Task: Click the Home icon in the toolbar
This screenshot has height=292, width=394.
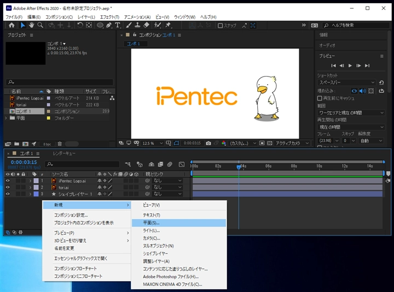Action: coord(11,25)
